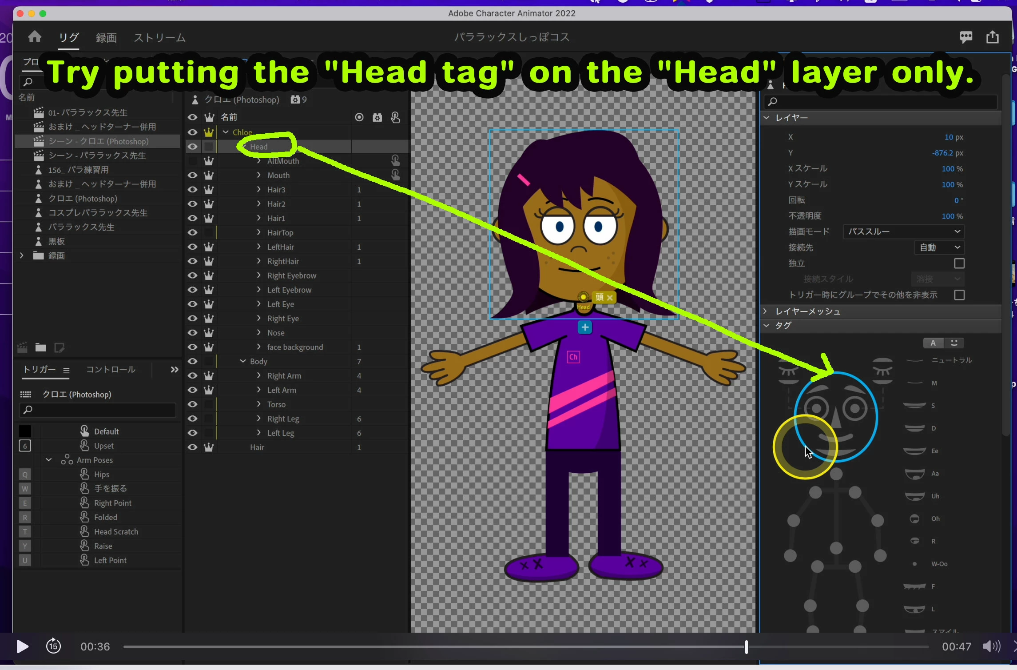Open the 描画モード パススルー dropdown
The image size is (1017, 670).
pos(903,231)
